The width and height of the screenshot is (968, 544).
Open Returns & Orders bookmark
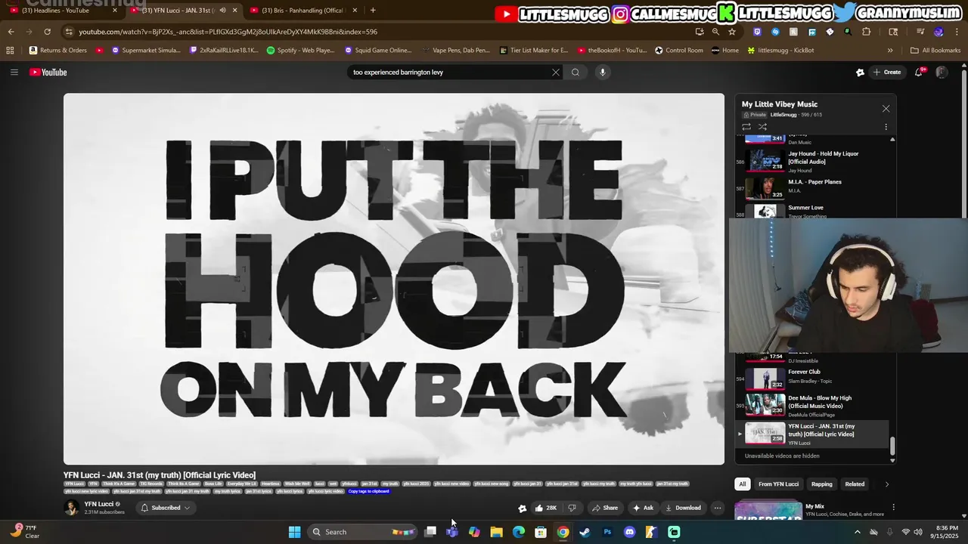click(58, 51)
